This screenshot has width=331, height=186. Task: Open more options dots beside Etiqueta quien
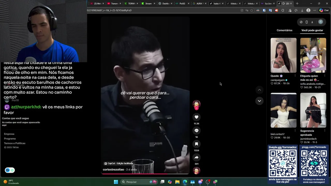click(x=325, y=76)
